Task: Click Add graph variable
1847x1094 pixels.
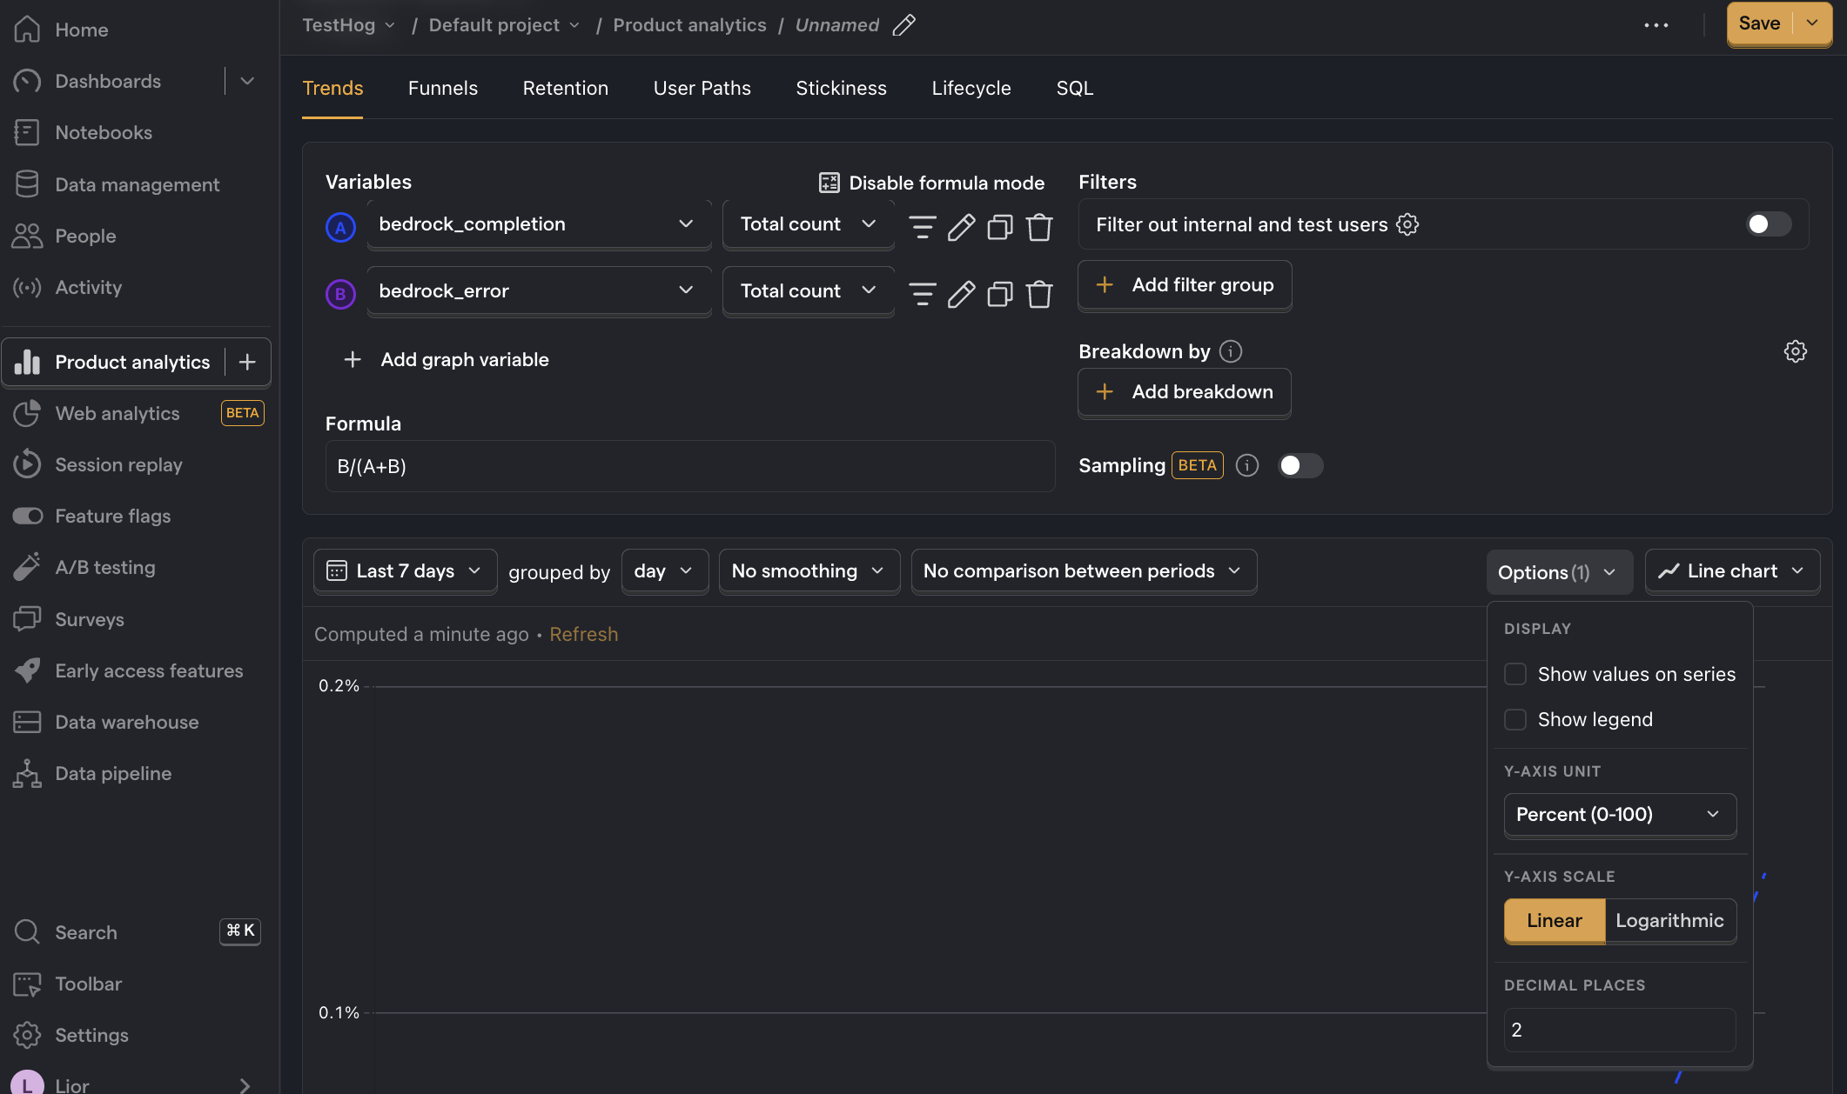Action: pos(447,359)
